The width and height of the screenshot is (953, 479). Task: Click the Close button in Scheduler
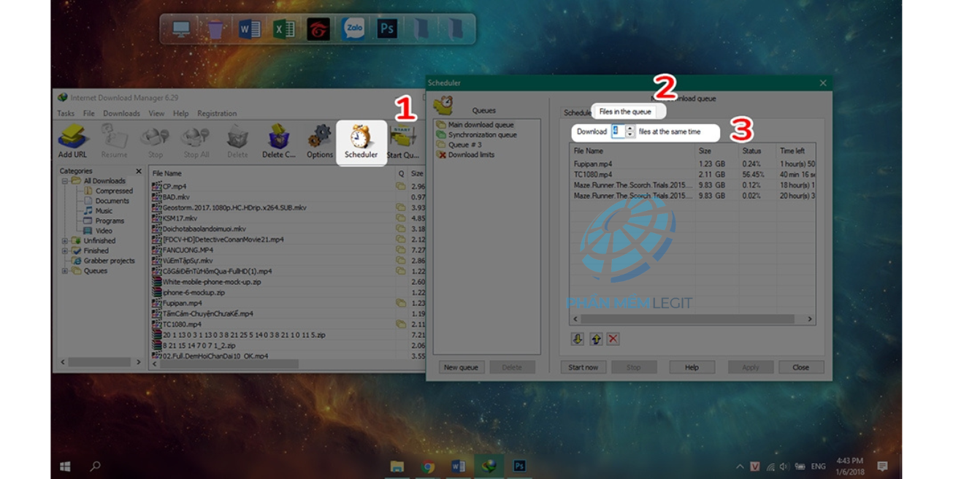pos(801,367)
